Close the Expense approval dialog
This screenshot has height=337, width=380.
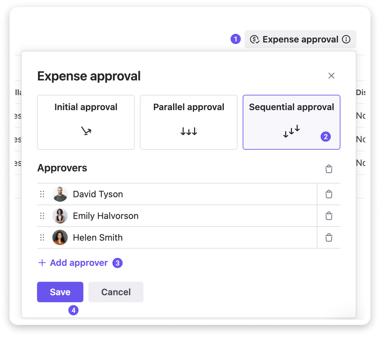[x=331, y=76]
